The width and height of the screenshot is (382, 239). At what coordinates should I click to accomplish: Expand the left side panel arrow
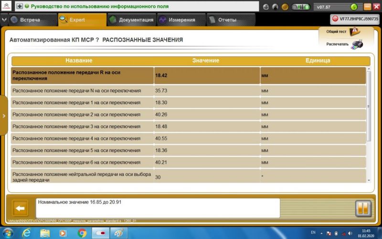coord(3,116)
